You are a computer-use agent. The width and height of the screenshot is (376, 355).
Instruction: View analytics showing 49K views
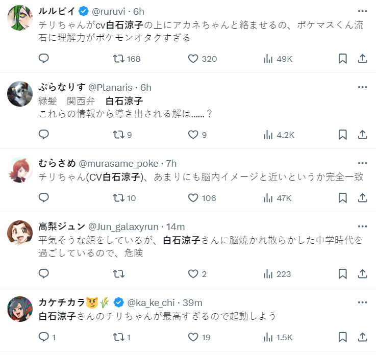pyautogui.click(x=268, y=59)
